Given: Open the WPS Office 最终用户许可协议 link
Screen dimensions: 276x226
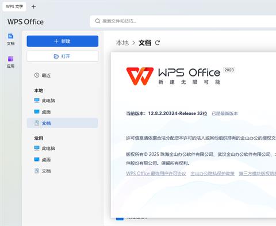Looking at the screenshot, I should pos(156,174).
